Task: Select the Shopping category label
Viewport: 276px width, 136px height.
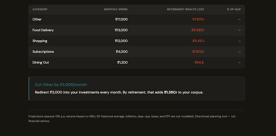Action: [40, 41]
